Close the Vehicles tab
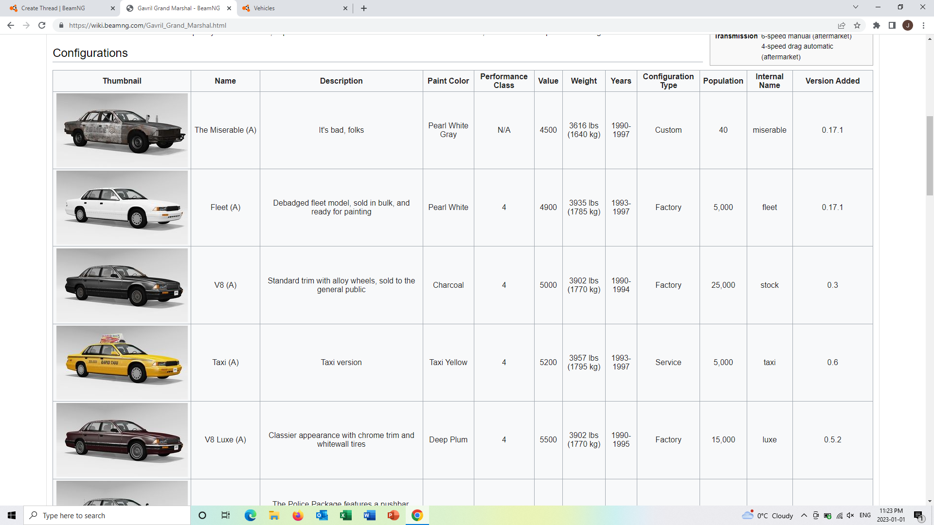Image resolution: width=934 pixels, height=525 pixels. pyautogui.click(x=345, y=8)
